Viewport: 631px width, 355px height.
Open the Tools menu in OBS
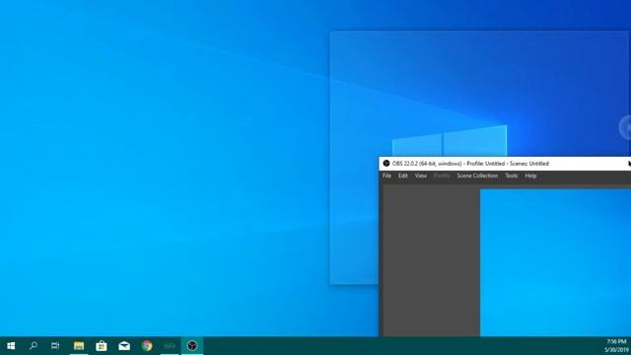click(x=512, y=176)
